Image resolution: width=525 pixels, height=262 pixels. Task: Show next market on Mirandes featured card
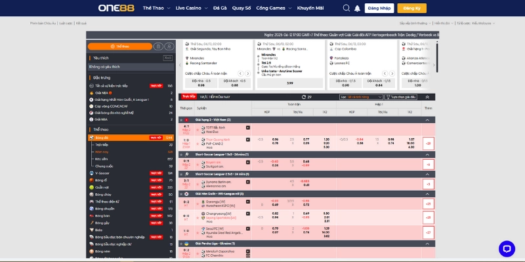pos(247,73)
